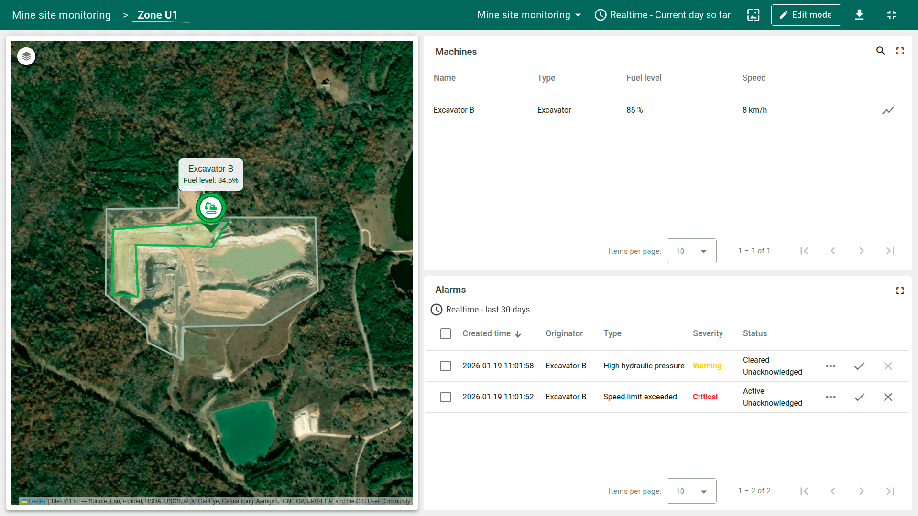This screenshot has height=516, width=918.
Task: Open the map layers control
Action: (x=26, y=56)
